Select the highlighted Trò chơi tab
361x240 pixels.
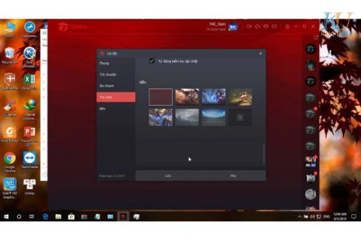tap(116, 97)
